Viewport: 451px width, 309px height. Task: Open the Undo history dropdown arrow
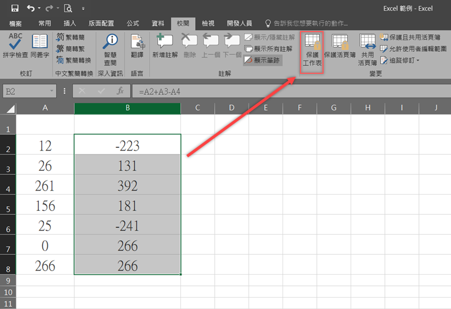click(x=38, y=8)
